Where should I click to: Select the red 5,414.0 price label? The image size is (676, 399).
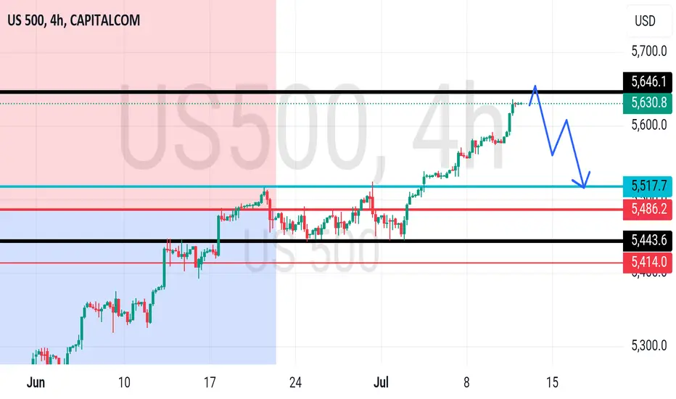tap(648, 263)
